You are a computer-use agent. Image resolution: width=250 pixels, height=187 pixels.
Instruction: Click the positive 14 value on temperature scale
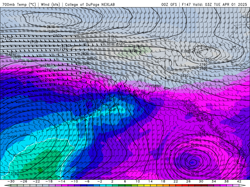pyautogui.click(x=150, y=181)
